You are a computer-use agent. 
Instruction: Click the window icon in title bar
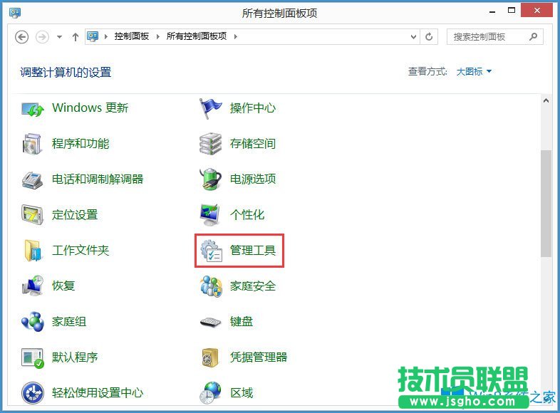coord(15,14)
